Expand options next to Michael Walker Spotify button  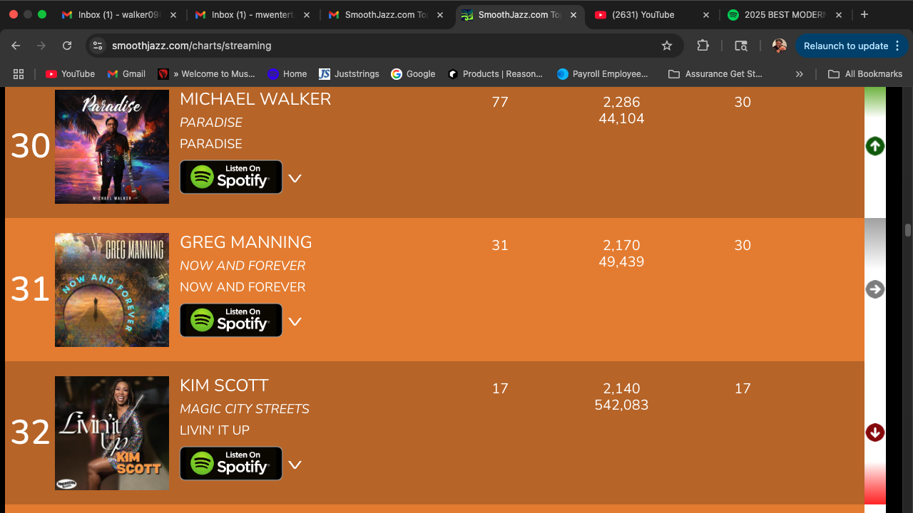[295, 178]
